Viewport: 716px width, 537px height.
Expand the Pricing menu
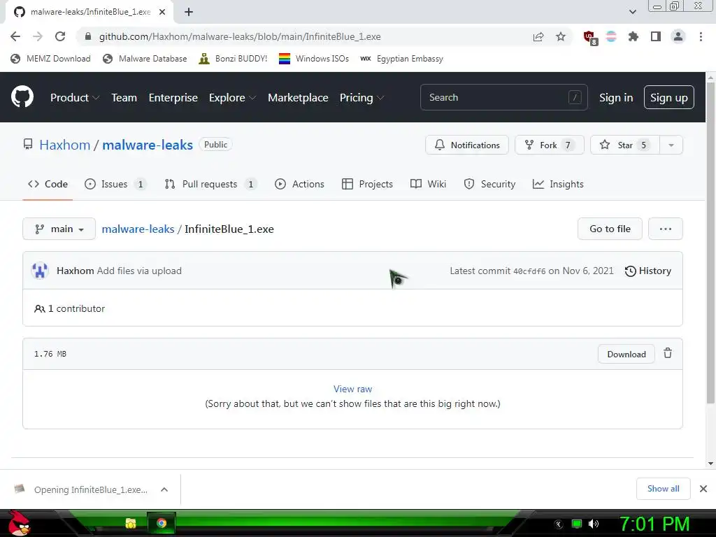(x=361, y=97)
